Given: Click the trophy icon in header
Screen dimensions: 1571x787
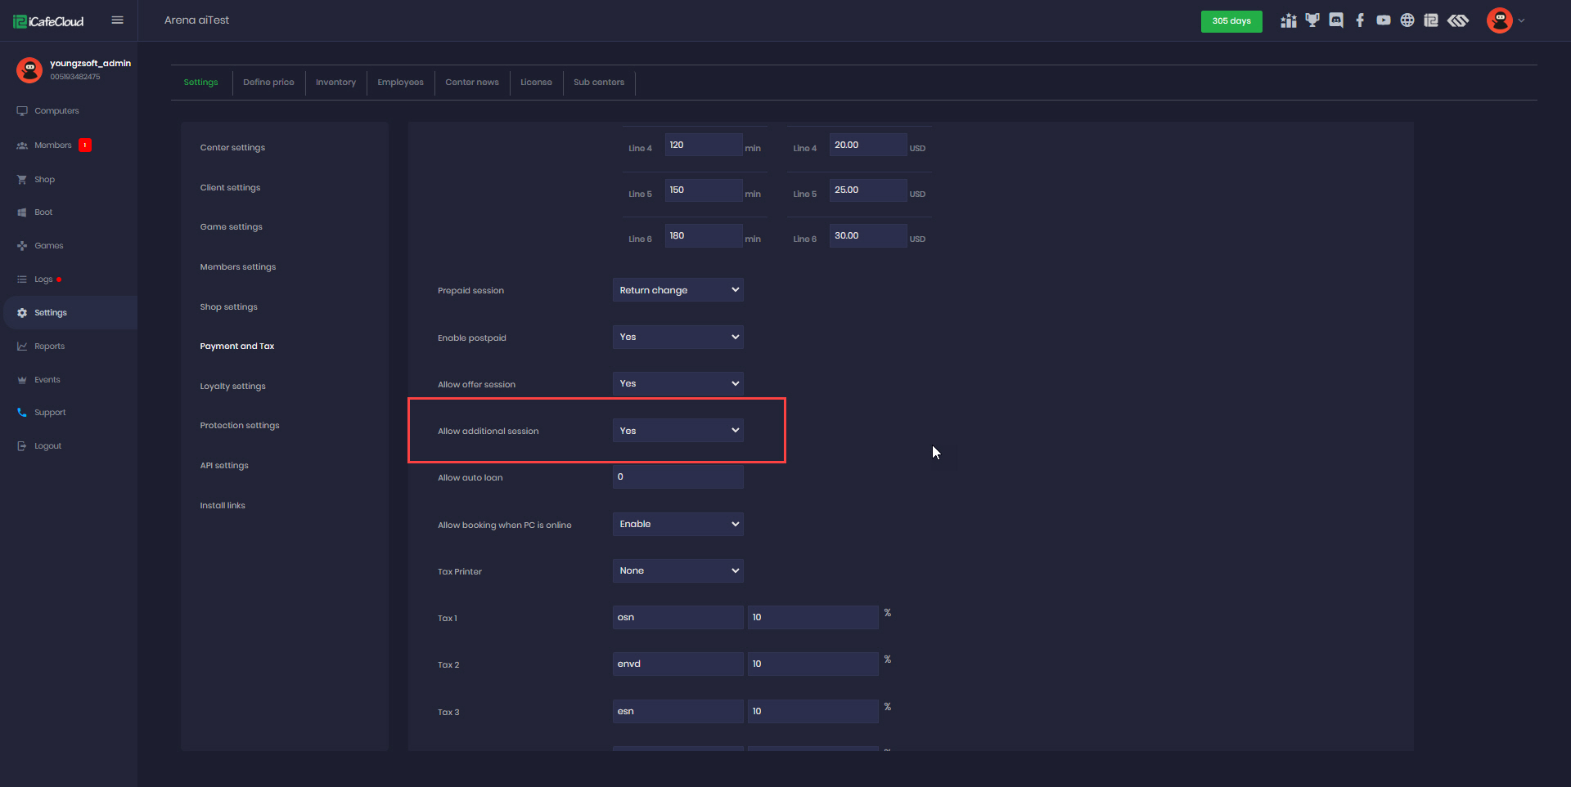Looking at the screenshot, I should 1312,20.
